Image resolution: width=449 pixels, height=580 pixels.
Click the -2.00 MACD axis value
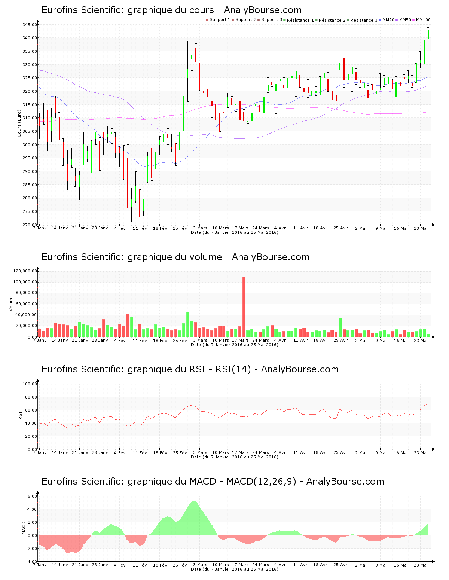click(x=31, y=549)
